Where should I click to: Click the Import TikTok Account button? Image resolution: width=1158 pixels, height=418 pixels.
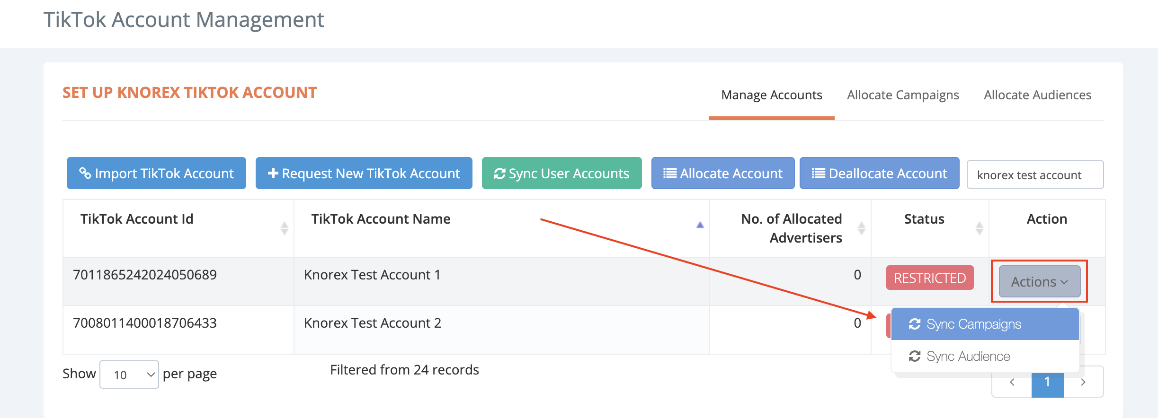tap(156, 173)
